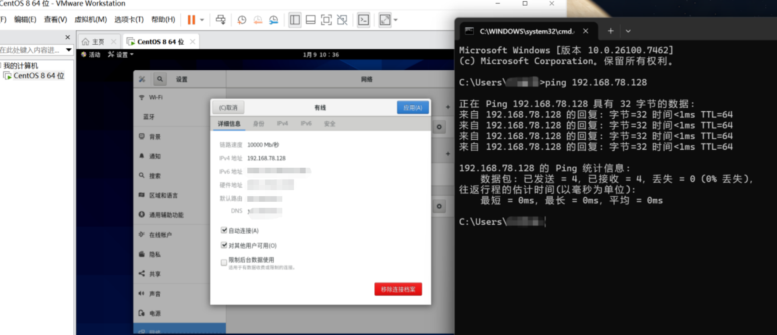The height and width of the screenshot is (335, 777).
Task: Switch to the 详细信息 tab
Action: [x=229, y=124]
